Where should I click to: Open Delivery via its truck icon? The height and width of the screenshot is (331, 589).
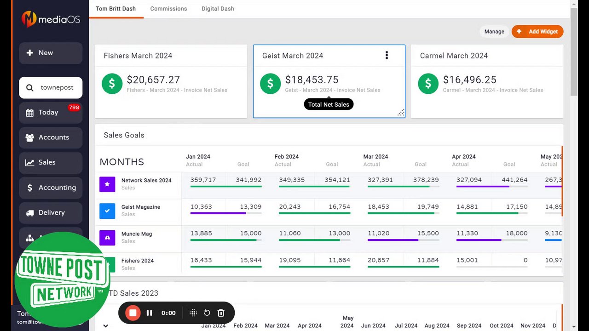click(30, 213)
